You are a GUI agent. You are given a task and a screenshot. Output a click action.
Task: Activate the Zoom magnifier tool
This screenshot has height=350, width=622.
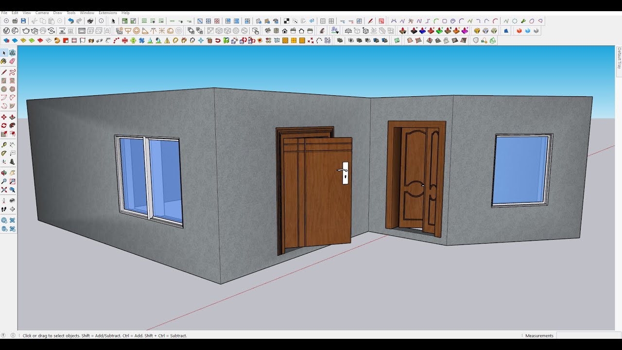tap(4, 181)
